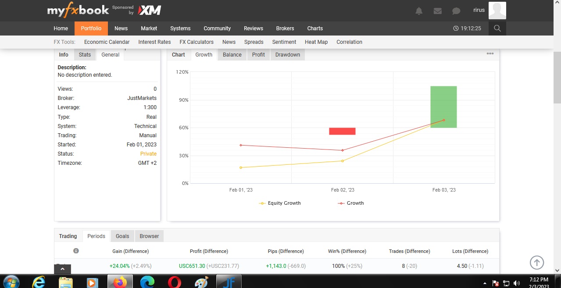Open the Windows Start button
561x288 pixels.
click(x=11, y=282)
